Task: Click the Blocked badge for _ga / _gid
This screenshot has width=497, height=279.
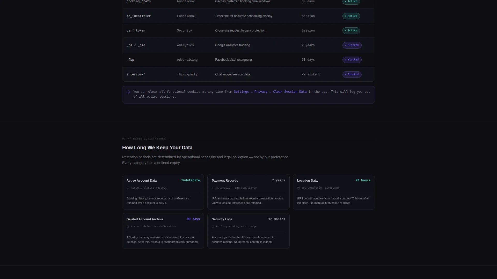Action: (352, 45)
